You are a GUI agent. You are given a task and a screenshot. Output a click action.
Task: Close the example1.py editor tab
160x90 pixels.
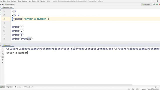13,7
